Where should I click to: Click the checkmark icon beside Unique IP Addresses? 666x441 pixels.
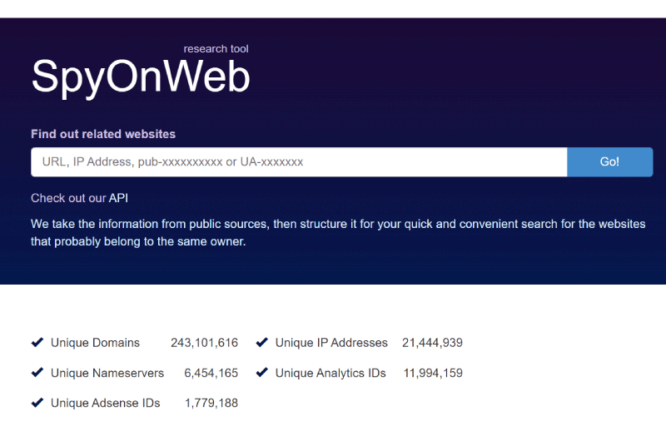point(262,342)
